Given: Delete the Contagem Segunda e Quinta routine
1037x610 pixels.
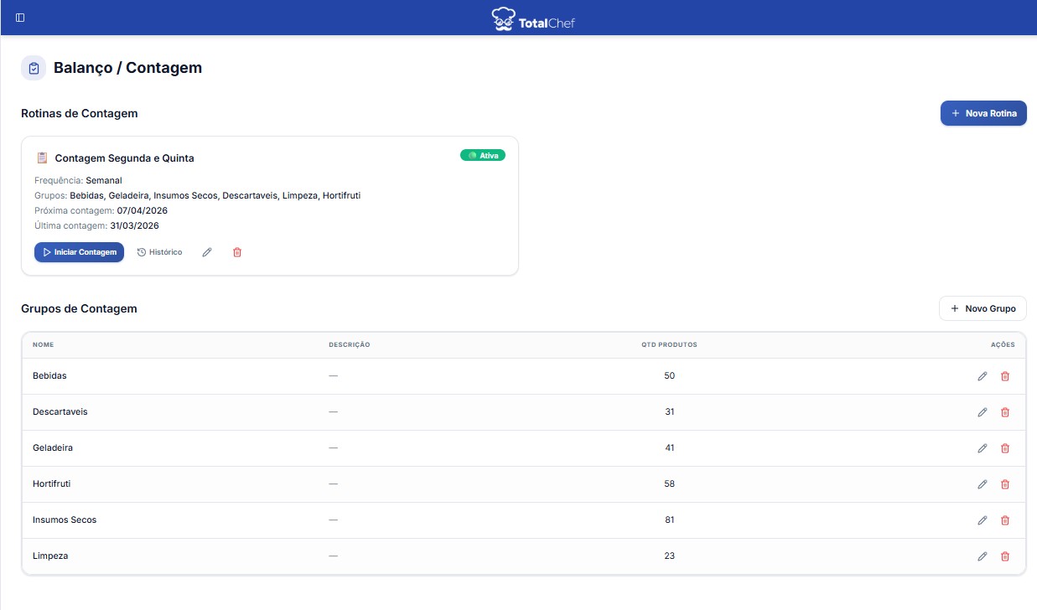Looking at the screenshot, I should click(x=236, y=252).
